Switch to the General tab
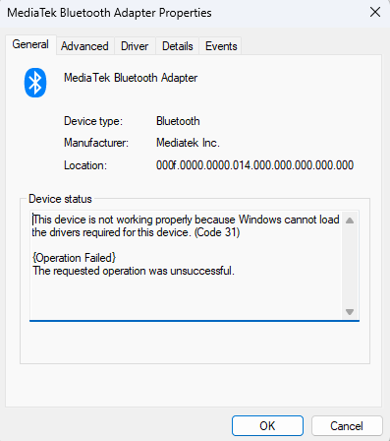 pyautogui.click(x=30, y=44)
